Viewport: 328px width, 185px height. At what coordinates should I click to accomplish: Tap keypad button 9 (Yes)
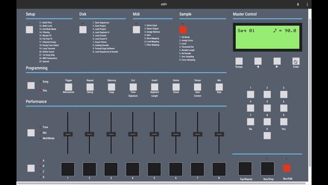coord(283,122)
